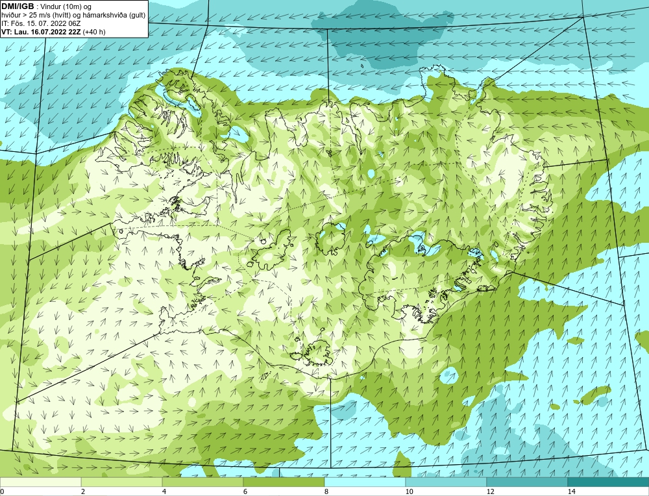Click the scale label "2"
The image size is (649, 496).
coord(83,491)
